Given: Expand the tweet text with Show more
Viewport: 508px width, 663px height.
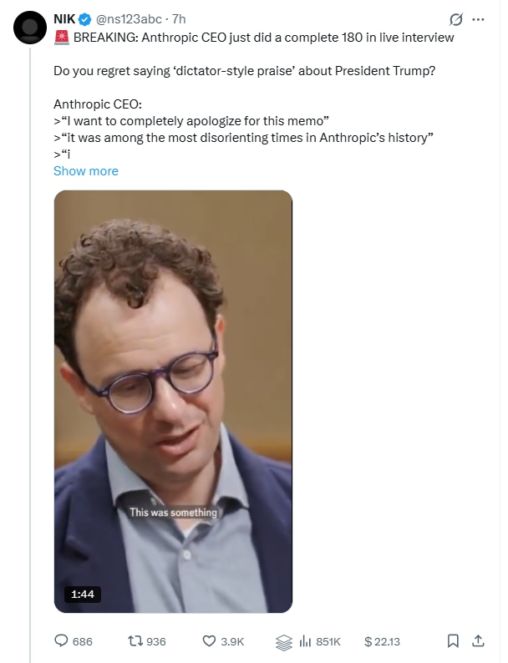Looking at the screenshot, I should click(x=86, y=170).
